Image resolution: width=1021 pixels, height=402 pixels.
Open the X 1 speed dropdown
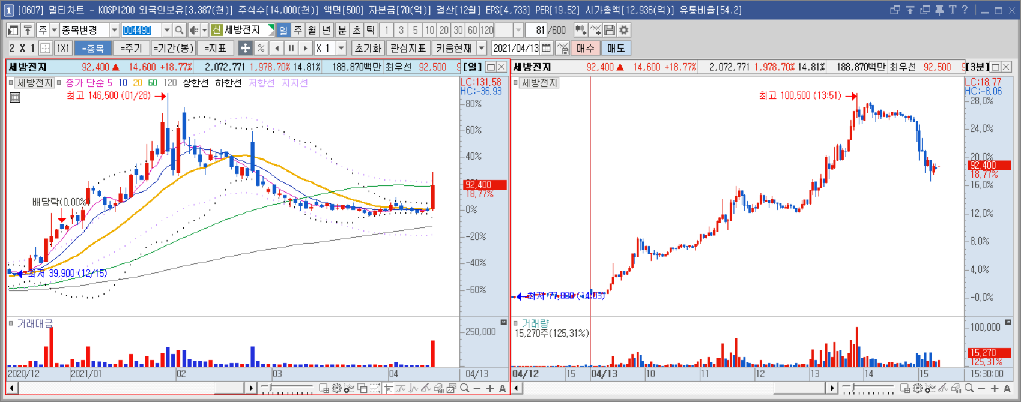coord(341,48)
